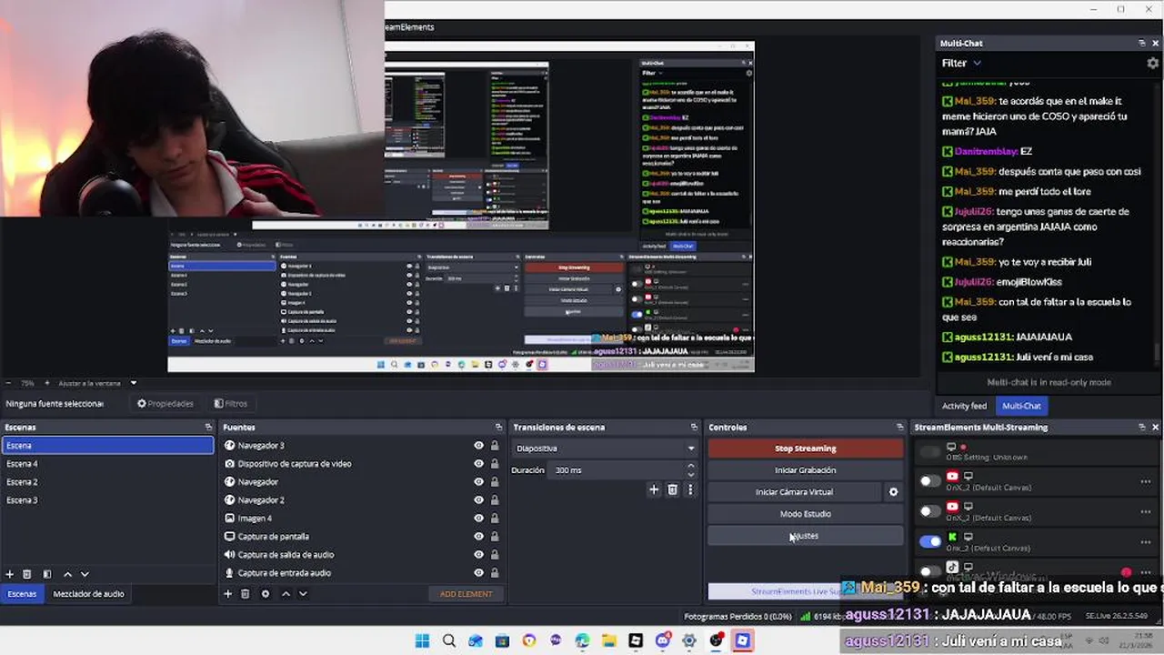
Task: Select Escena 4 in scene list
Action: (107, 464)
